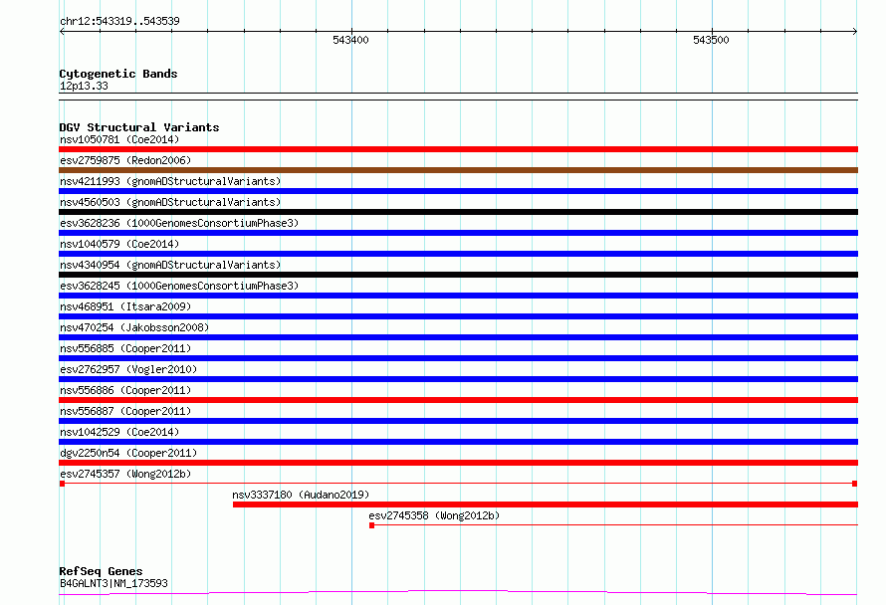Select nsv3337180 (Audano2019) label
Viewport: 886px width, 605px height.
tap(301, 495)
